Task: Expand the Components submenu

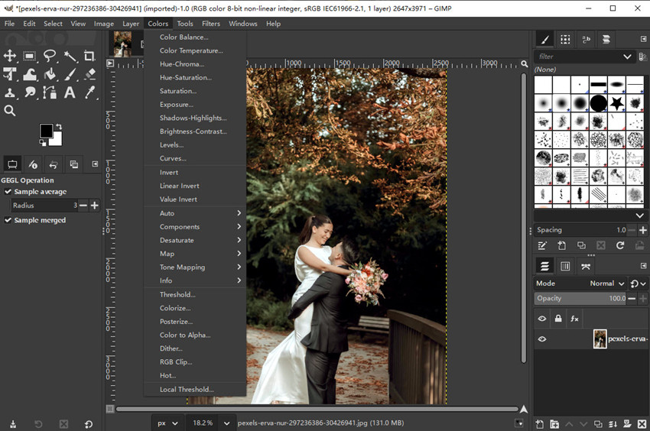Action: pos(195,227)
